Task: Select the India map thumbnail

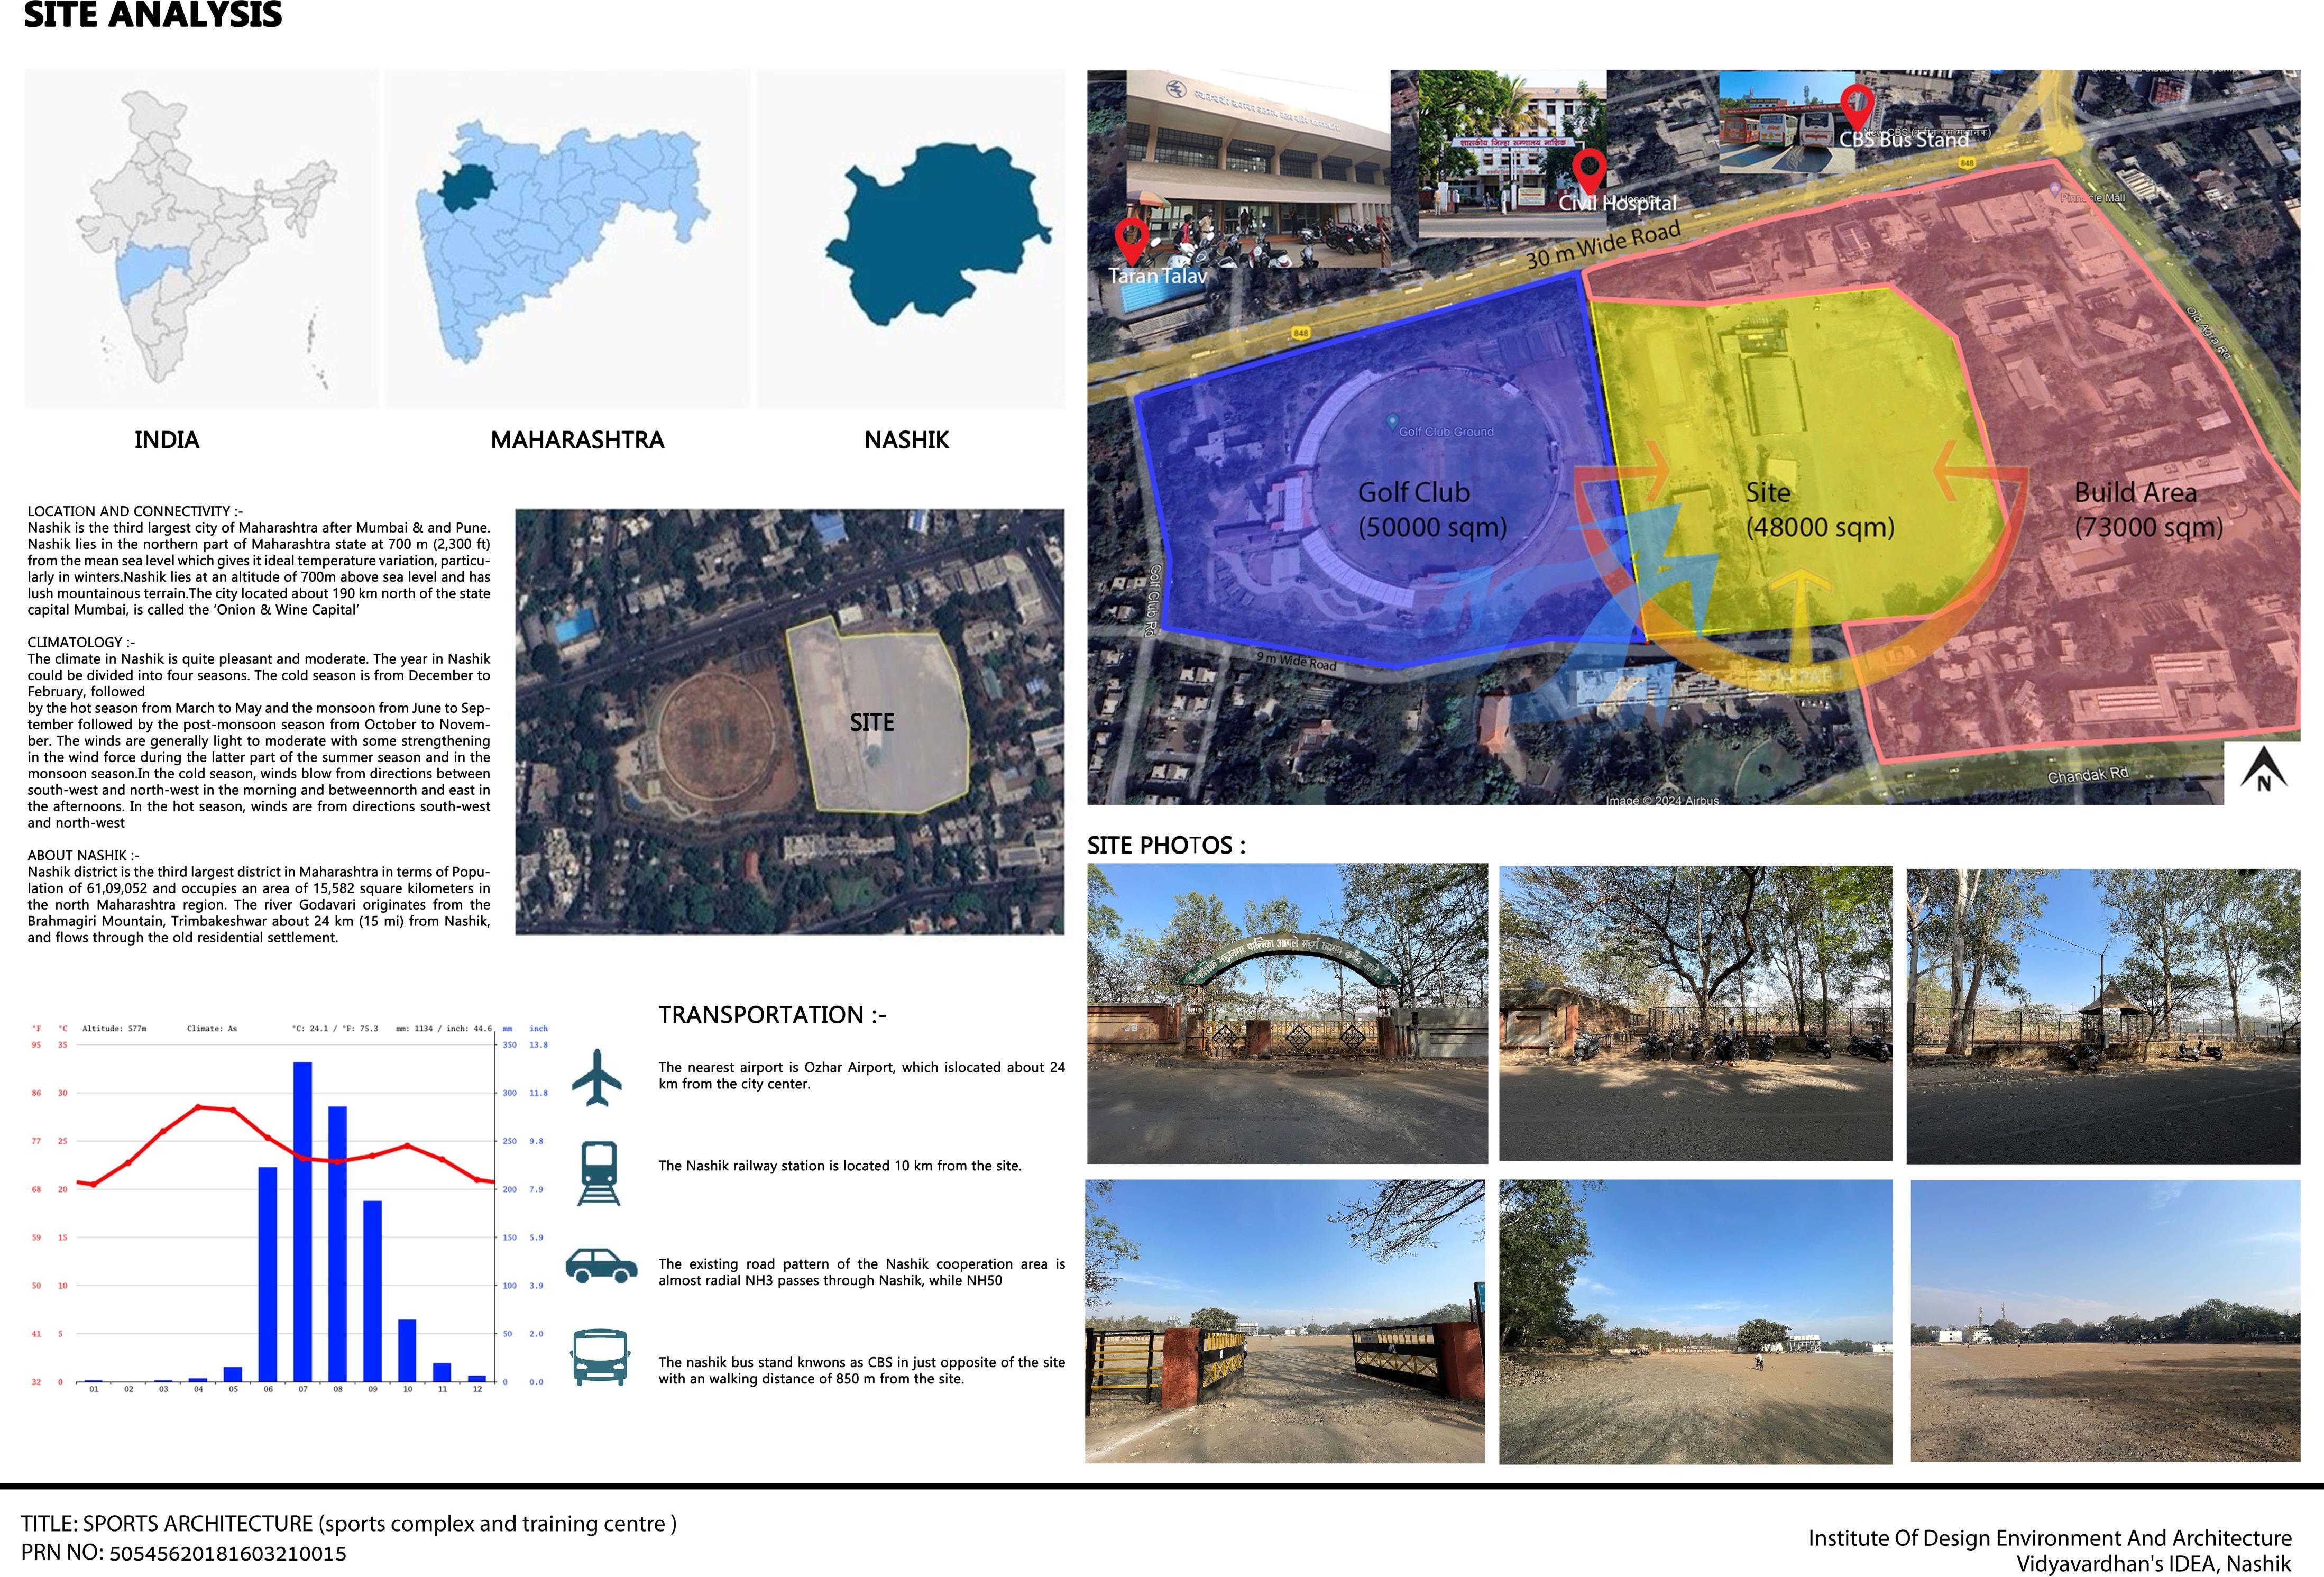Action: pos(201,239)
